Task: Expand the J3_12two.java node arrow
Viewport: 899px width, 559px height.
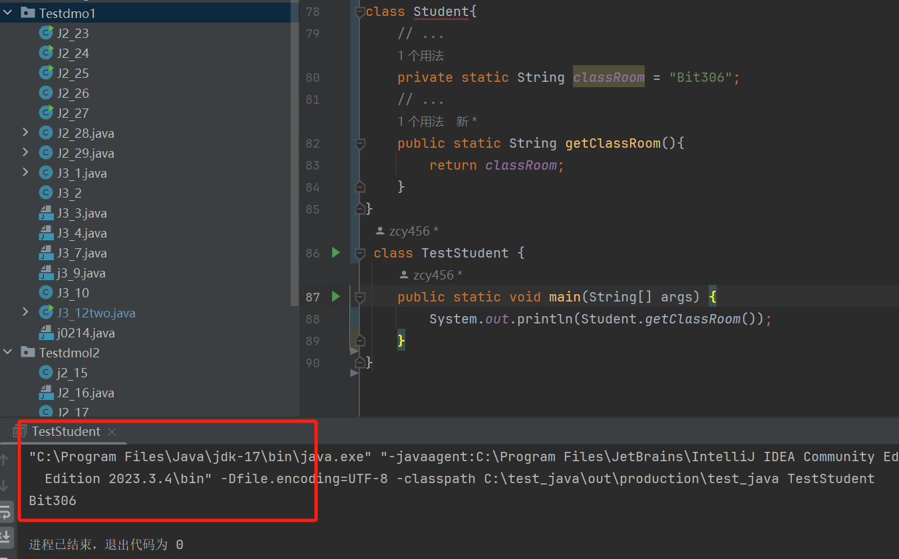Action: click(x=25, y=312)
